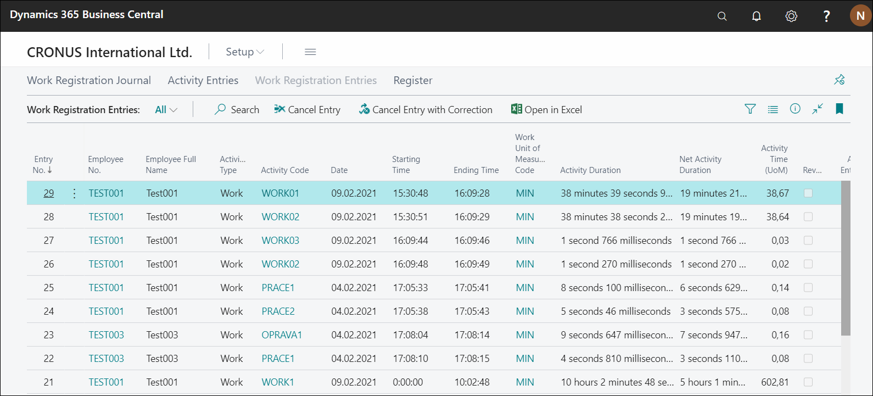Click the Cancel Entry icon
The width and height of the screenshot is (873, 396).
[x=279, y=109]
